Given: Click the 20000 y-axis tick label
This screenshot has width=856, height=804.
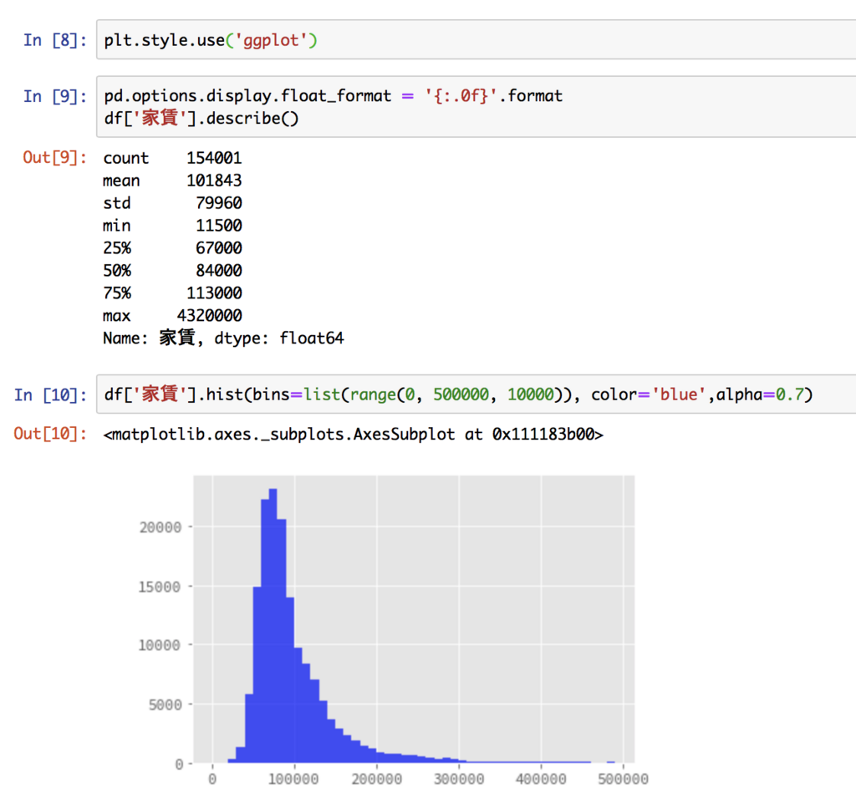Looking at the screenshot, I should click(x=160, y=527).
